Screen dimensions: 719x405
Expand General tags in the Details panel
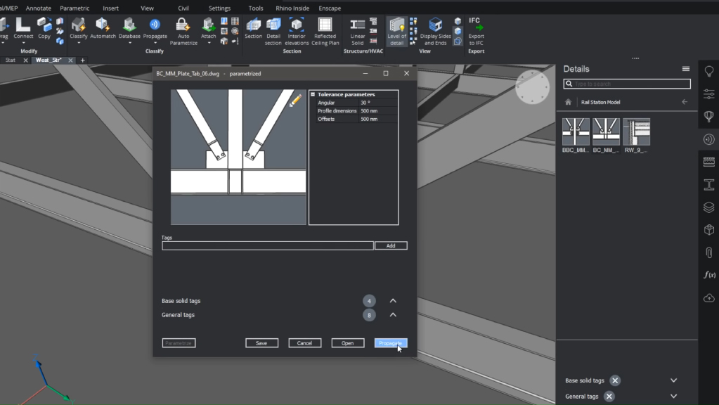[673, 397]
